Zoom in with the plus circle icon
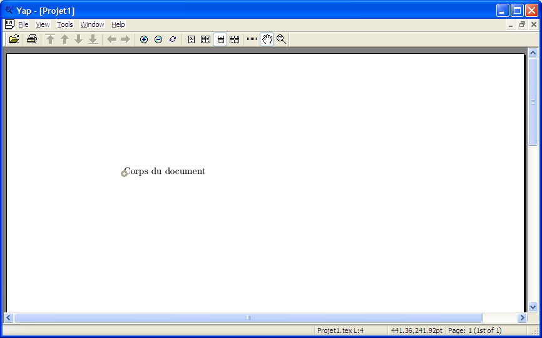The width and height of the screenshot is (542, 338). point(144,39)
